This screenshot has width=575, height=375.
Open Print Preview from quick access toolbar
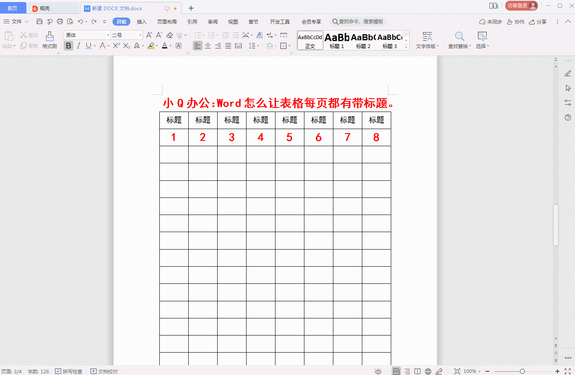point(70,22)
